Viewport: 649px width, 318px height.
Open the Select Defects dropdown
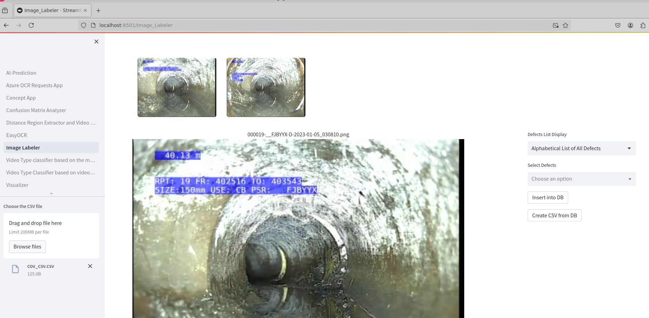point(581,179)
